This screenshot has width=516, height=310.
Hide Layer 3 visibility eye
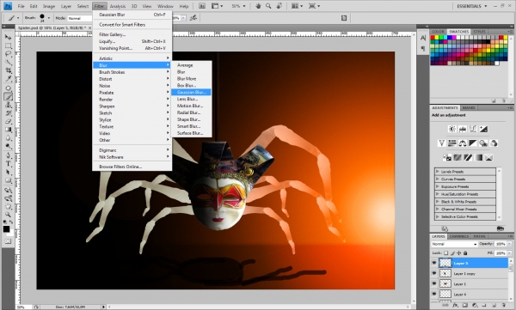click(434, 263)
